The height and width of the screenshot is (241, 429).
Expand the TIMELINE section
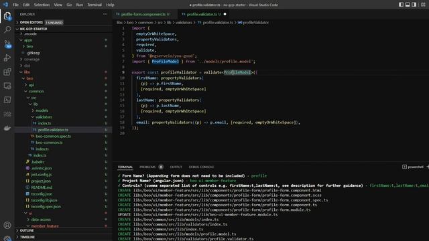(27, 237)
